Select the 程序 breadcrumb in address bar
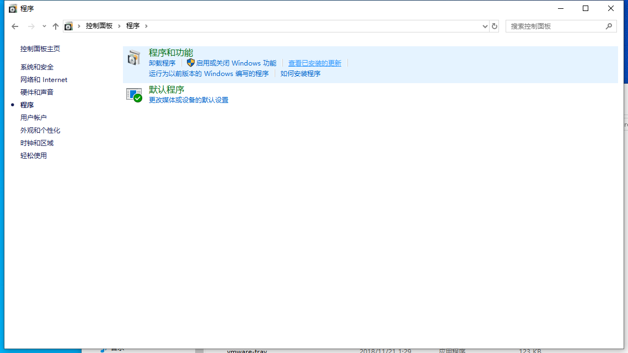 [132, 26]
